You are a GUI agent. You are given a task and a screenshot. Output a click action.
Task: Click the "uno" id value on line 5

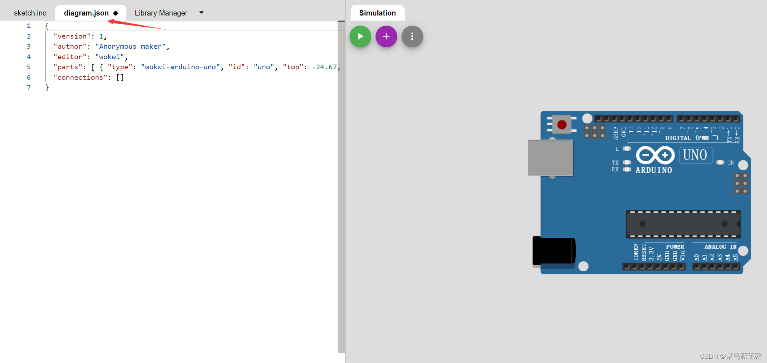pyautogui.click(x=264, y=67)
